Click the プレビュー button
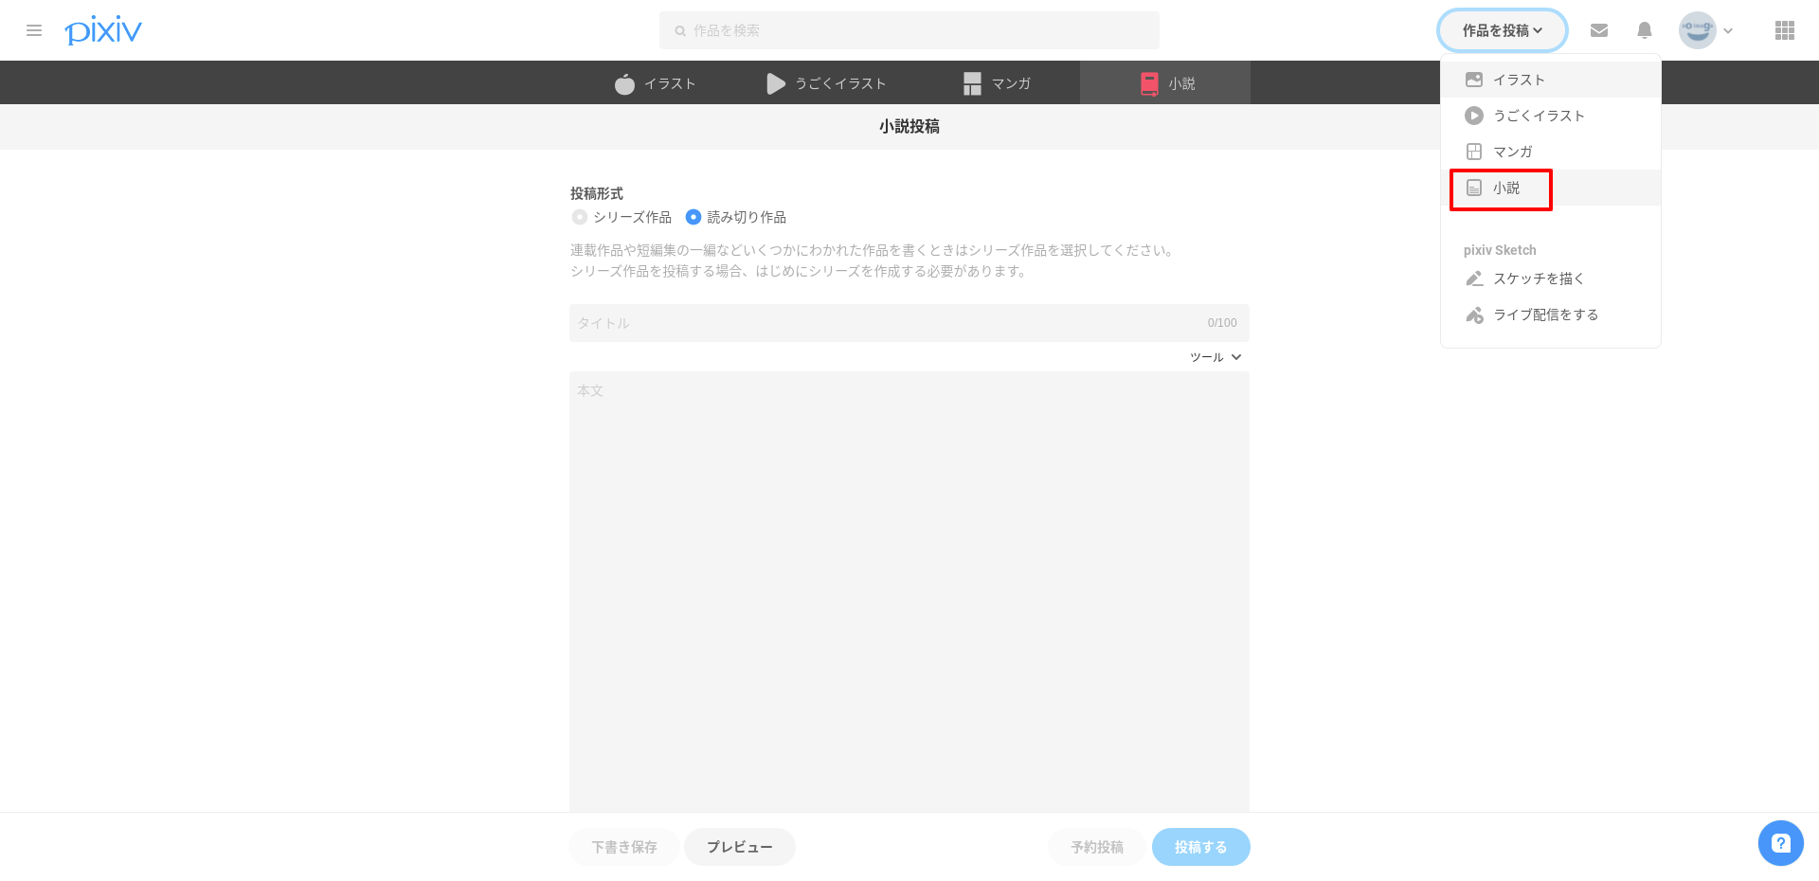 click(739, 847)
